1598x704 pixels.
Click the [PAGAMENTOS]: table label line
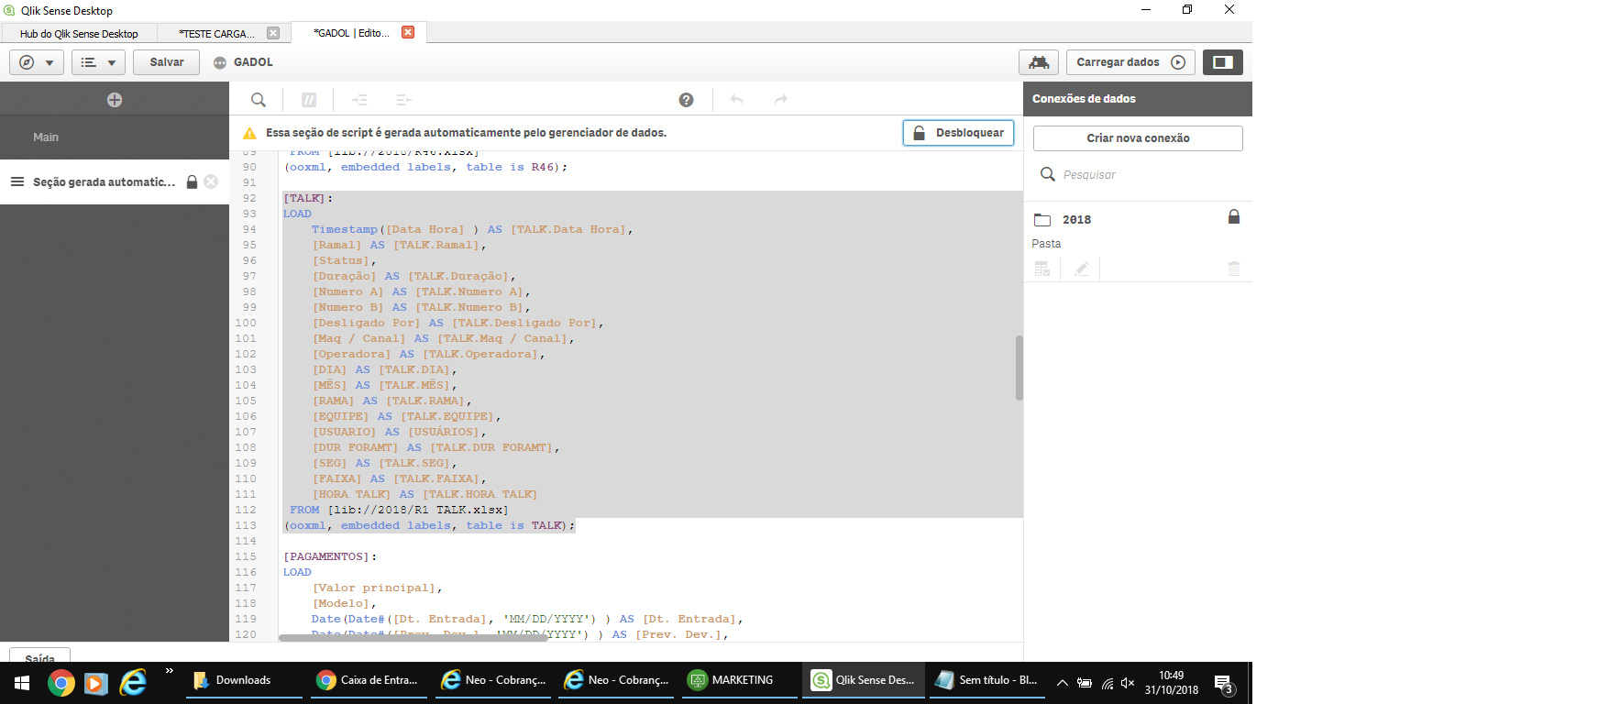point(330,556)
